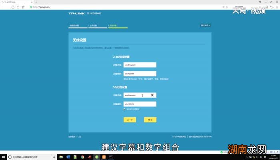Click the taskbar clock showing 17:09
Viewport: 280px width, 160px height.
(x=273, y=157)
